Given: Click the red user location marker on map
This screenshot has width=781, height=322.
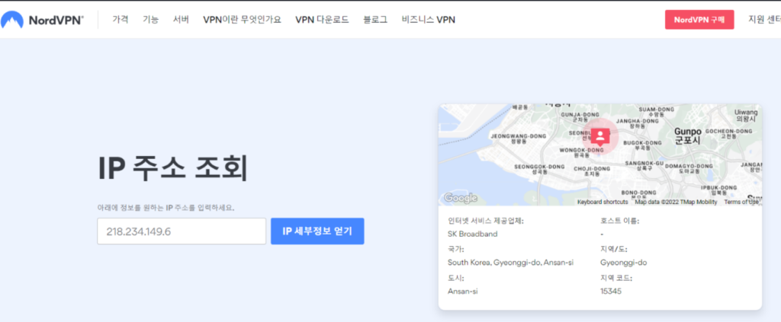Looking at the screenshot, I should tap(600, 137).
